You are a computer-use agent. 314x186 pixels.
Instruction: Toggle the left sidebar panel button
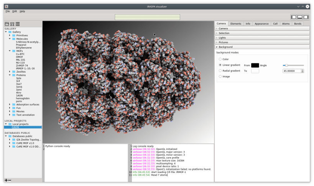click(294, 17)
